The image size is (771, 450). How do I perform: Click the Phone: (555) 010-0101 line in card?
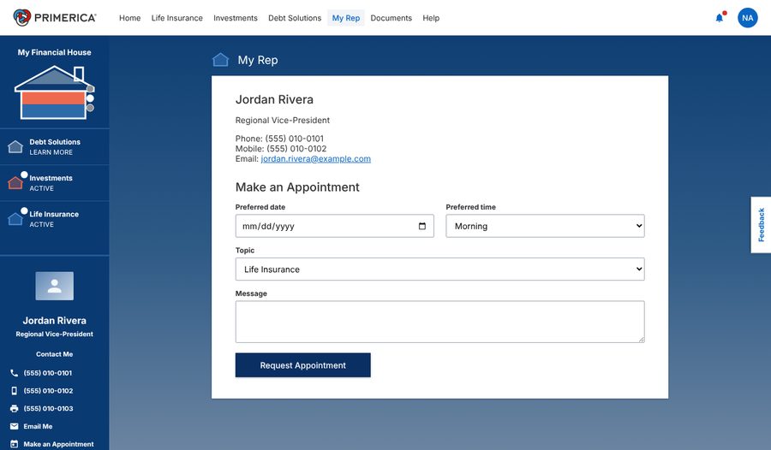click(x=279, y=139)
